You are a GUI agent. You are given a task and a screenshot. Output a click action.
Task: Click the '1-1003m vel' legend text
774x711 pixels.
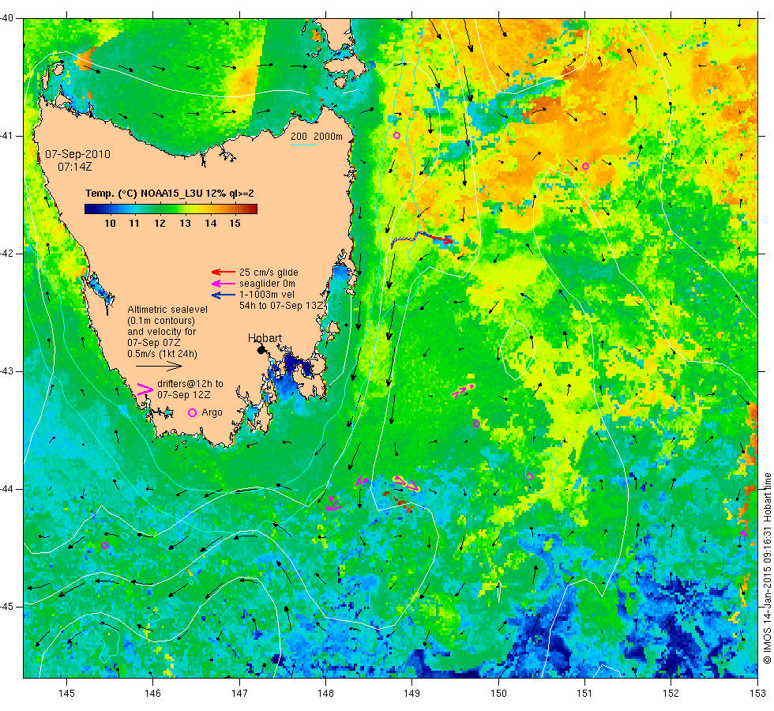(267, 295)
